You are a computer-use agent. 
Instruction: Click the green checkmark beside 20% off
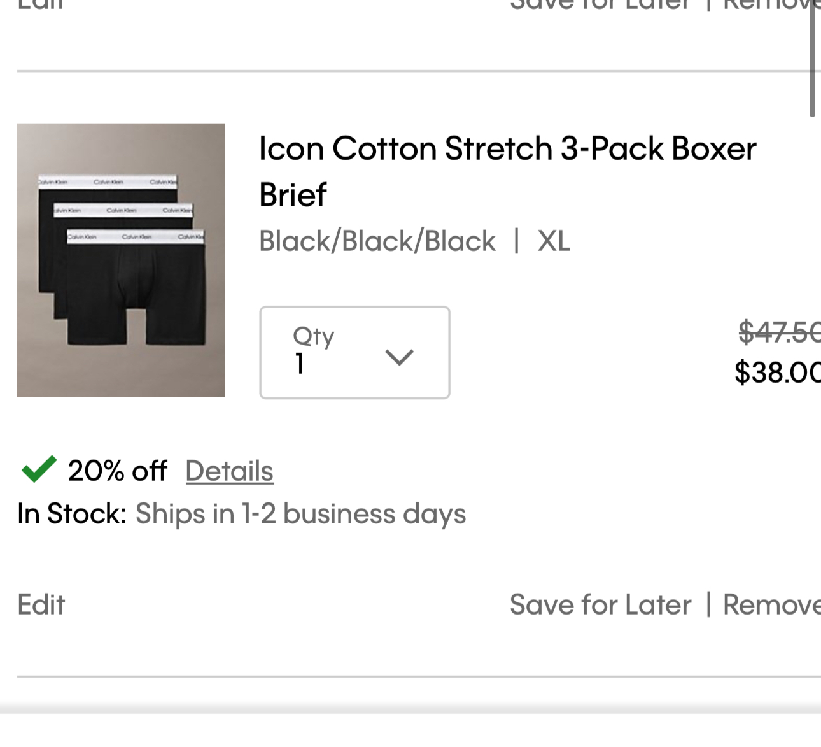coord(39,469)
